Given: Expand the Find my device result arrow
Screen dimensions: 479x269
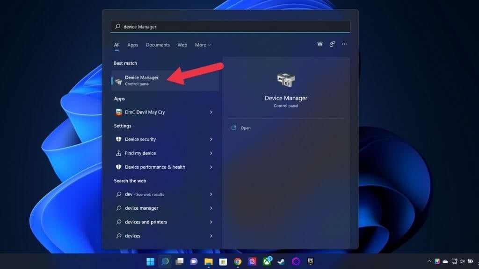Looking at the screenshot, I should 211,153.
